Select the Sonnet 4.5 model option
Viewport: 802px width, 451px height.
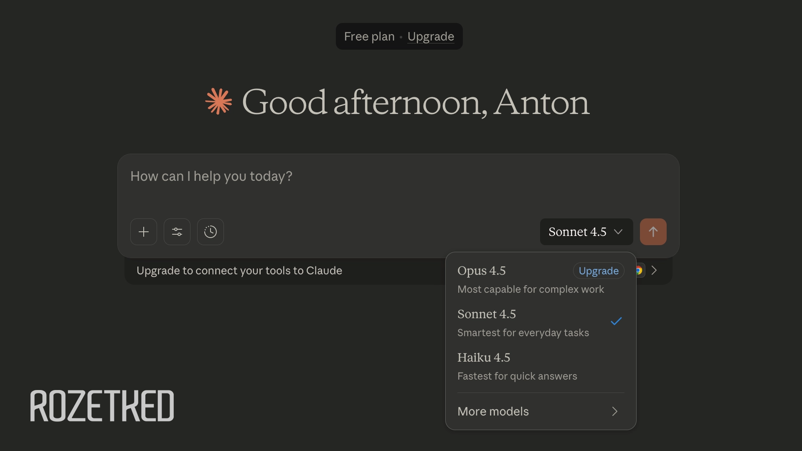(x=487, y=314)
